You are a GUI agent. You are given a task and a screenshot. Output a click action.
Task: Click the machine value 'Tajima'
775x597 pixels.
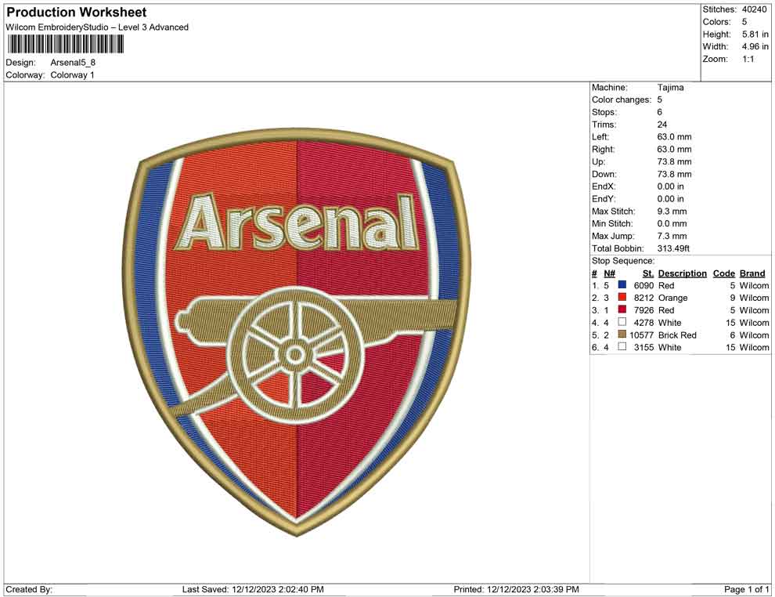671,88
